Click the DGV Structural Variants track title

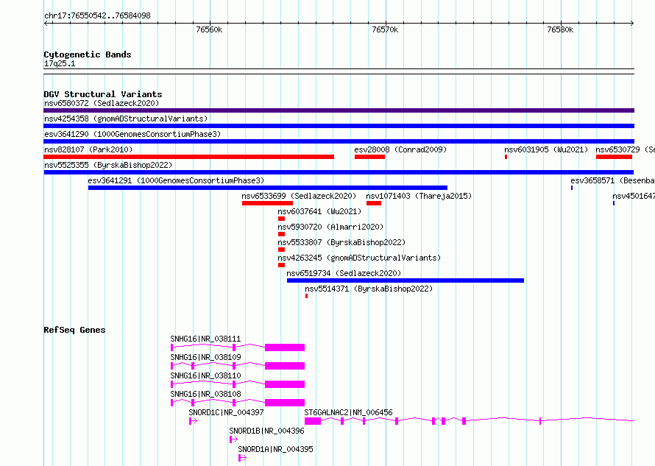(x=103, y=94)
